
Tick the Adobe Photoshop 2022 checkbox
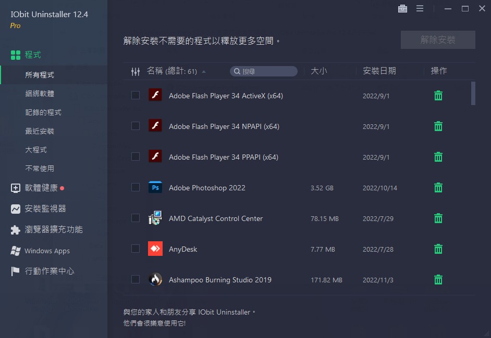(136, 187)
